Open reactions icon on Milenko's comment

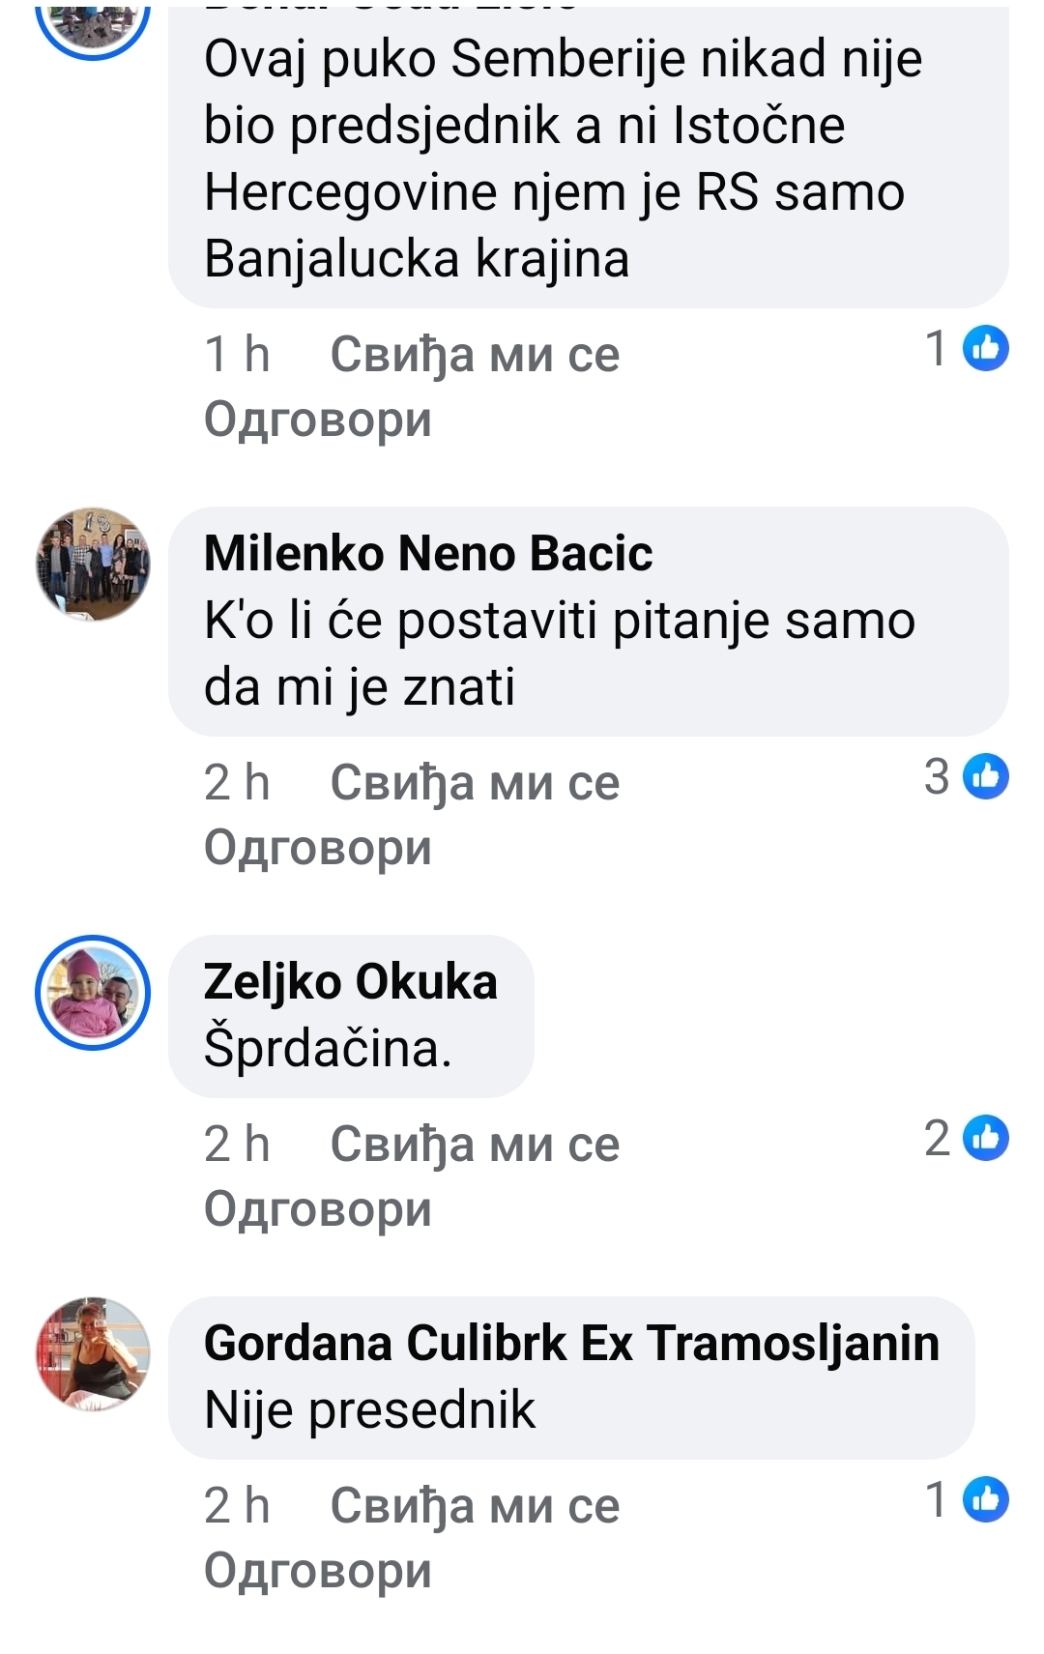985,777
